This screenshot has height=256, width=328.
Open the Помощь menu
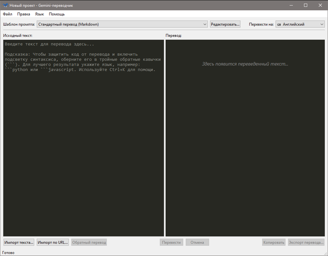tap(57, 14)
